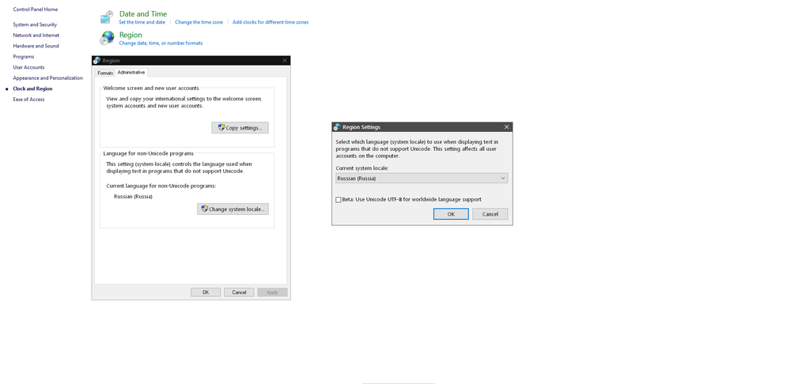Confirm with OK in Region Settings
This screenshot has width=791, height=384.
451,214
